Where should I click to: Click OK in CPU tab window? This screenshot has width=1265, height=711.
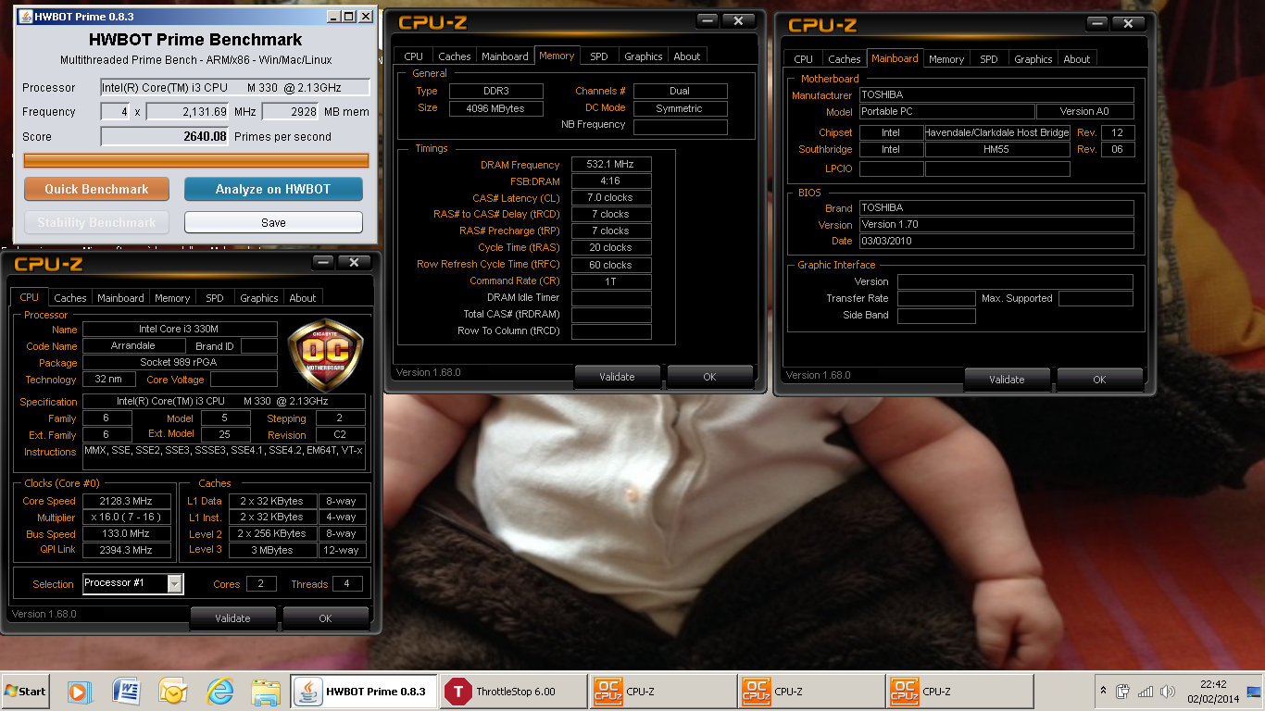coord(325,618)
